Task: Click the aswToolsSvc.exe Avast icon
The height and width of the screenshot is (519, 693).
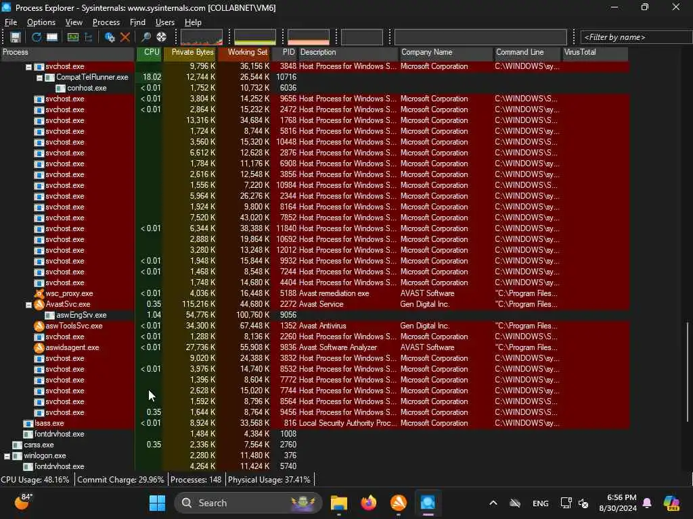Action: [x=39, y=326]
